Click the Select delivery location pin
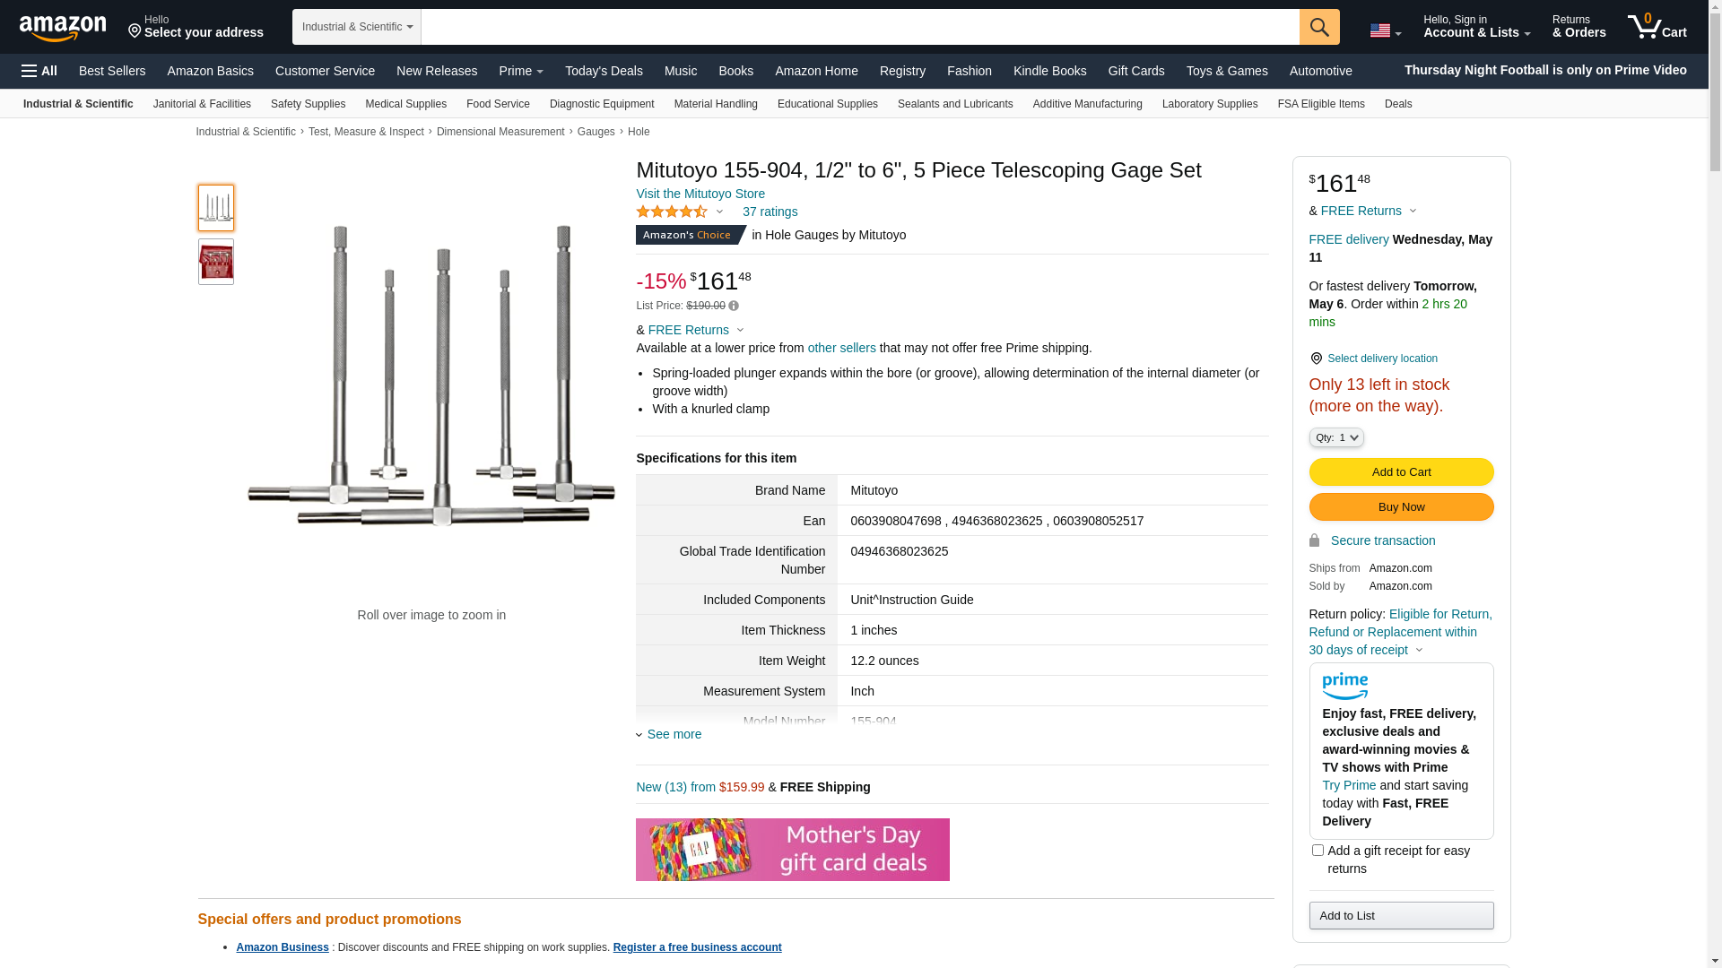 click(x=1317, y=359)
